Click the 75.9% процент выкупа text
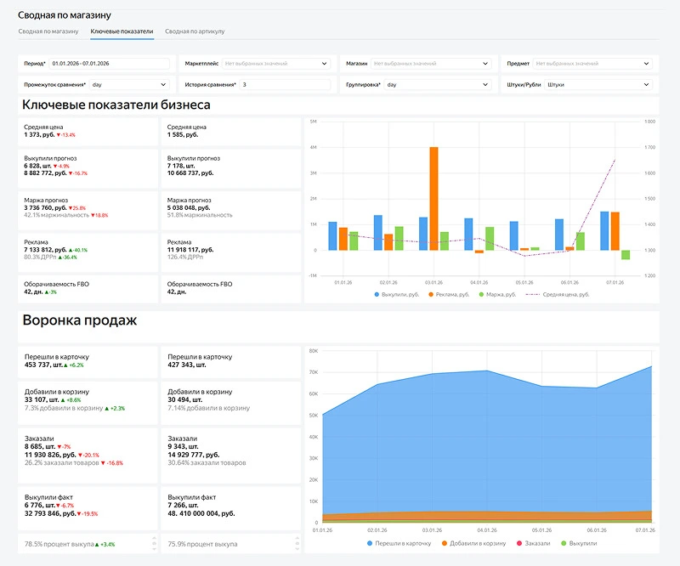 pyautogui.click(x=202, y=544)
